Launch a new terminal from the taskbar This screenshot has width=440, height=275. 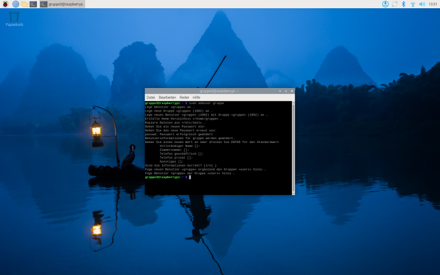(x=33, y=4)
